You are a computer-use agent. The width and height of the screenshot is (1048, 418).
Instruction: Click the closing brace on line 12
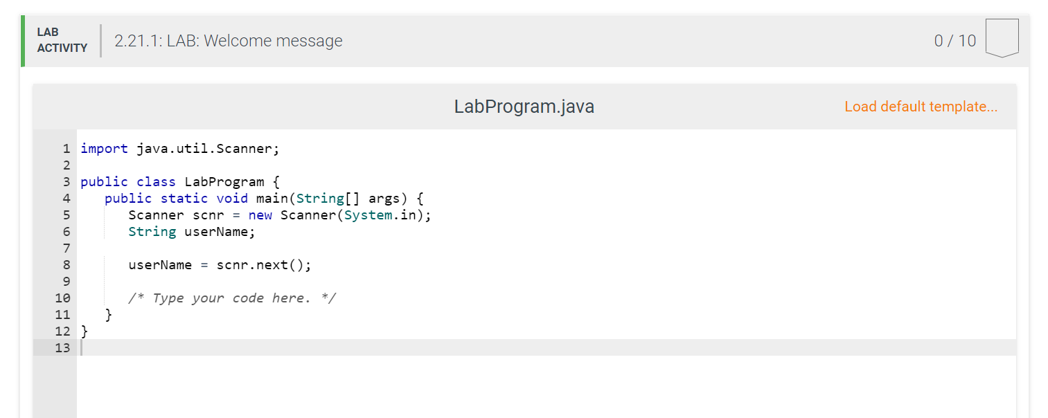pyautogui.click(x=83, y=331)
